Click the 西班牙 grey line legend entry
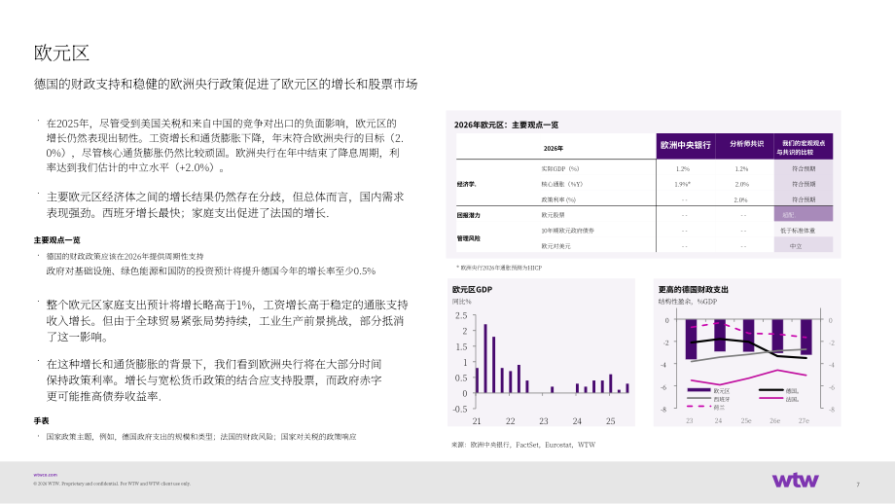This screenshot has width=895, height=504. (x=708, y=400)
